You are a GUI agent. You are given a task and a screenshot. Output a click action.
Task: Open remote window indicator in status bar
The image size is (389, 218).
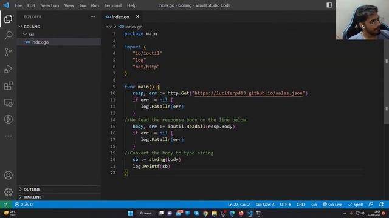(x=5, y=205)
